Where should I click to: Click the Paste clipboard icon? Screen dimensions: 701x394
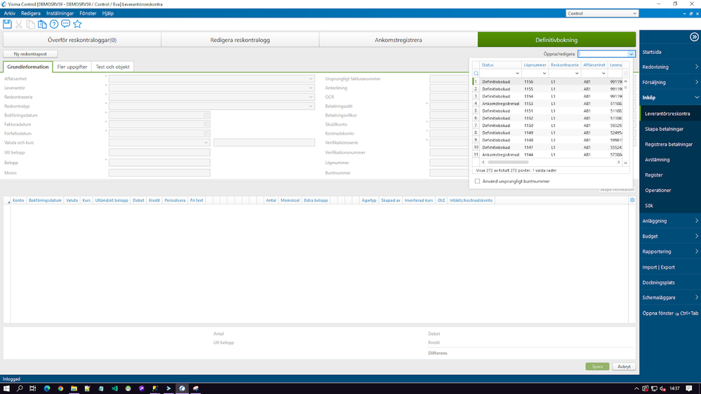(x=42, y=24)
